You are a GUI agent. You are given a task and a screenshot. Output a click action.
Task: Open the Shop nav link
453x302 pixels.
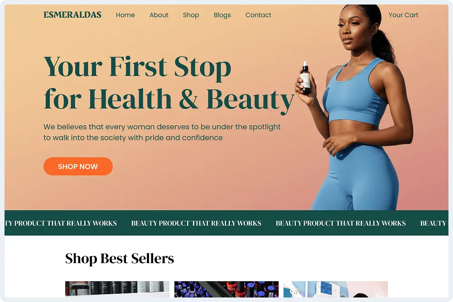click(191, 15)
